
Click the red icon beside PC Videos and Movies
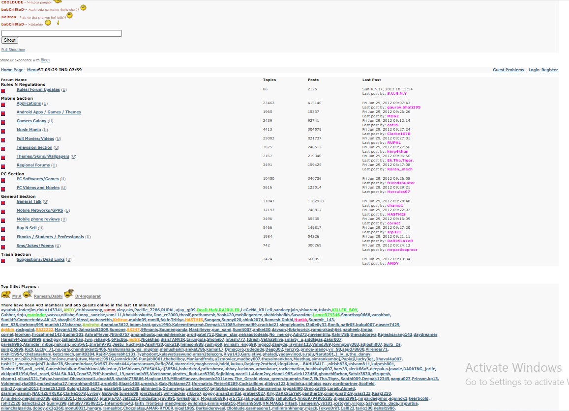point(3,189)
